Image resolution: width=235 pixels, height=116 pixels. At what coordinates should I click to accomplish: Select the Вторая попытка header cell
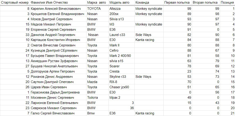(206, 3)
